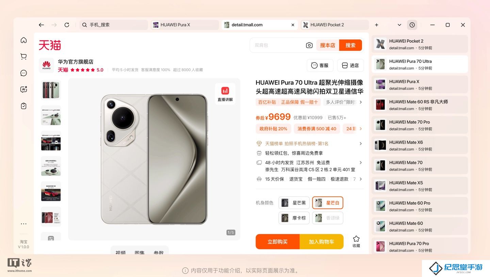490x277 pixels.
Task: Open the home icon in left sidebar
Action: [x=23, y=40]
